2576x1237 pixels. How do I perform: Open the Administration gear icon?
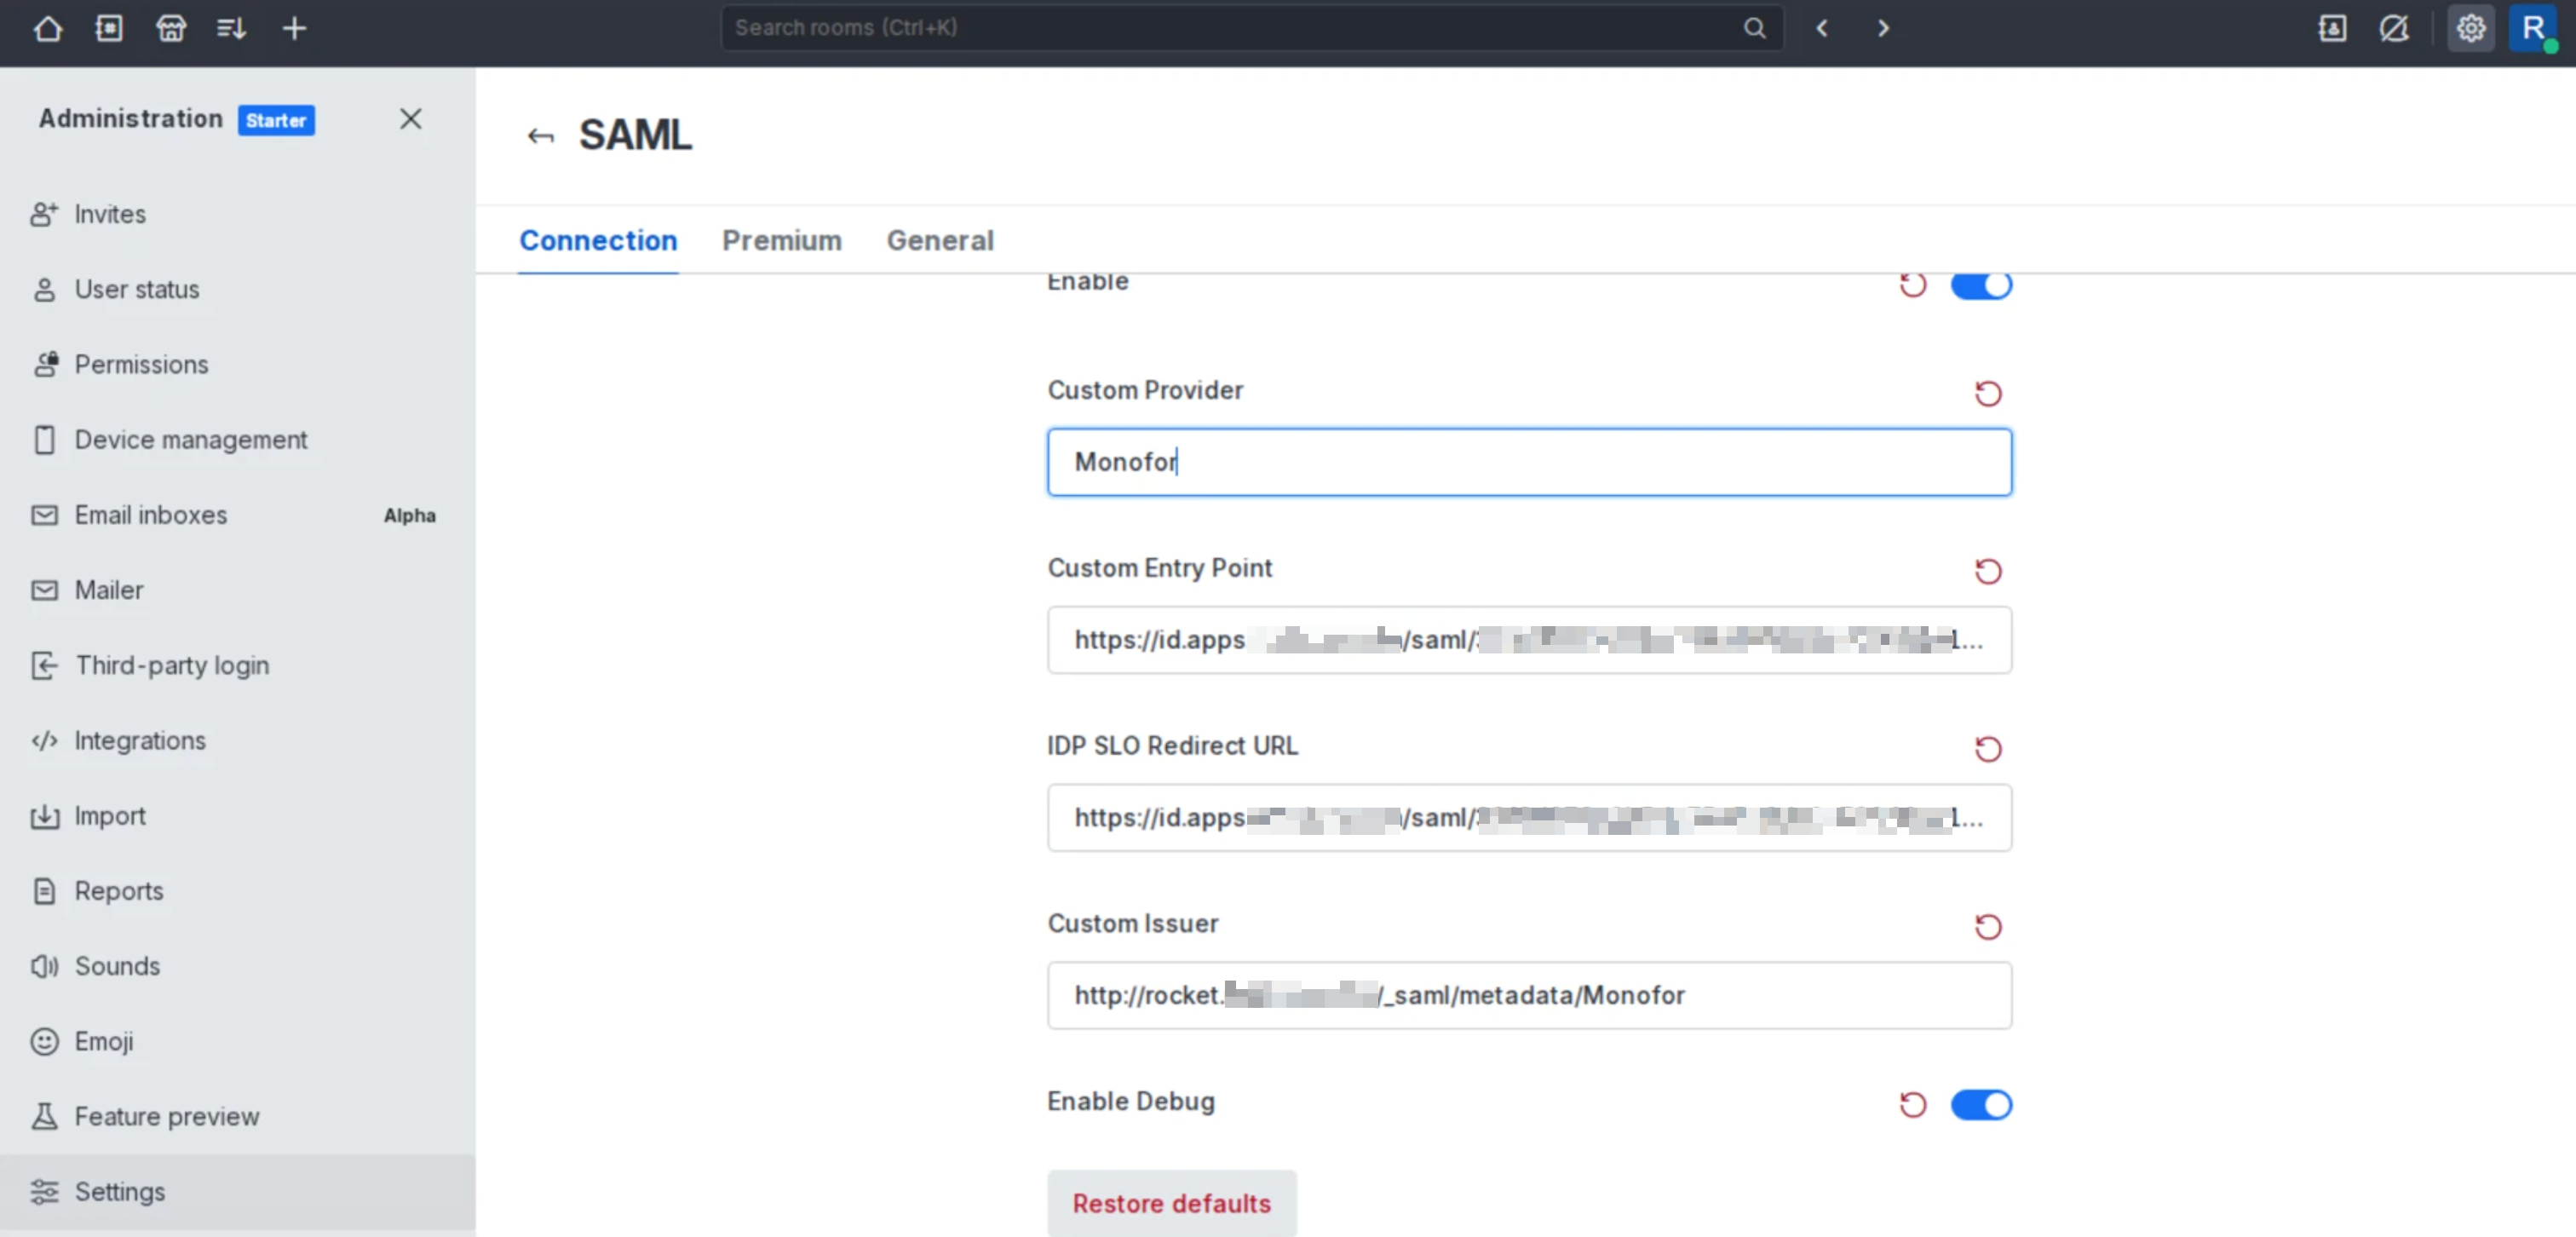click(x=2471, y=28)
